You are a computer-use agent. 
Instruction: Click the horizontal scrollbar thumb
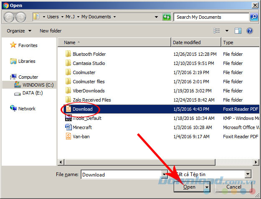point(139,162)
